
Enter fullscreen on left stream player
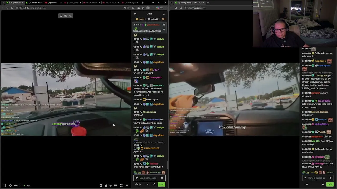pos(121,185)
